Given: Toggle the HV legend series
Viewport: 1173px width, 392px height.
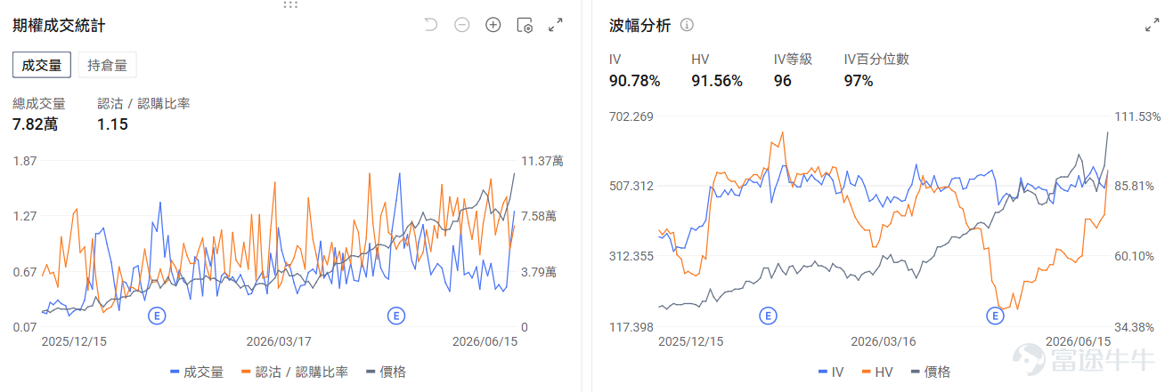Looking at the screenshot, I should click(x=878, y=372).
